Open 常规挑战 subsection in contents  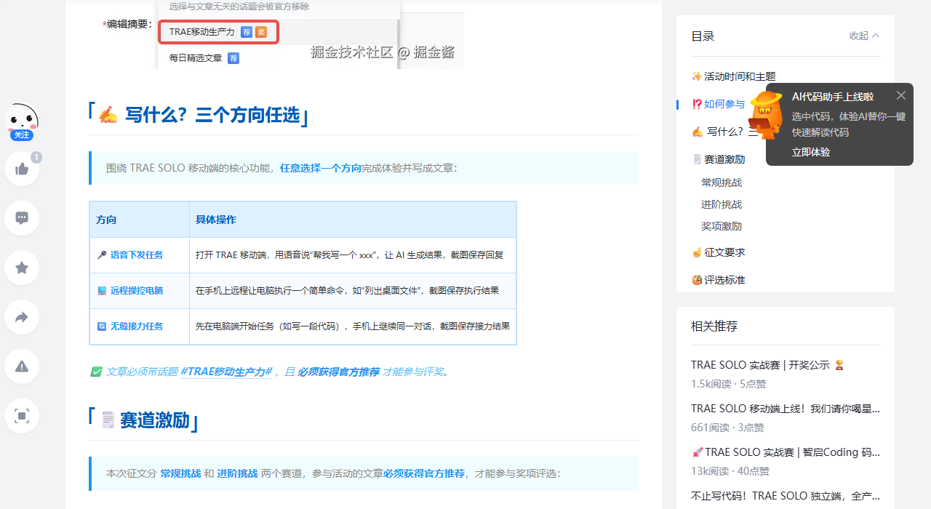pyautogui.click(x=722, y=183)
